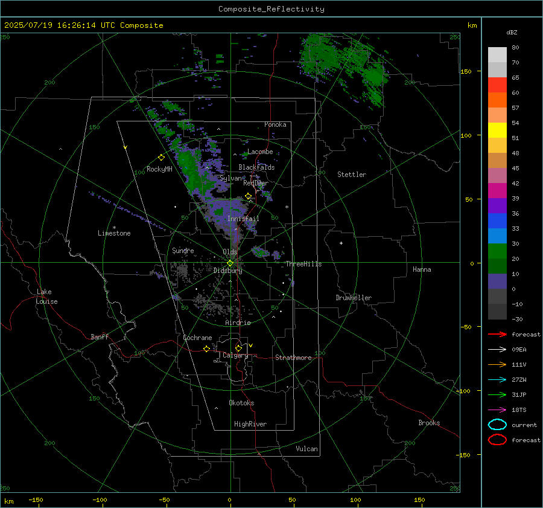The width and height of the screenshot is (543, 508).
Task: Click the Strathmore city label
Action: tap(293, 358)
